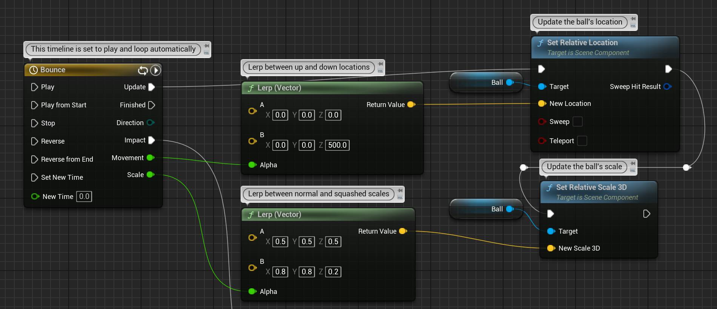
Task: Click pin B on the upper Lerp node
Action: coord(253,141)
